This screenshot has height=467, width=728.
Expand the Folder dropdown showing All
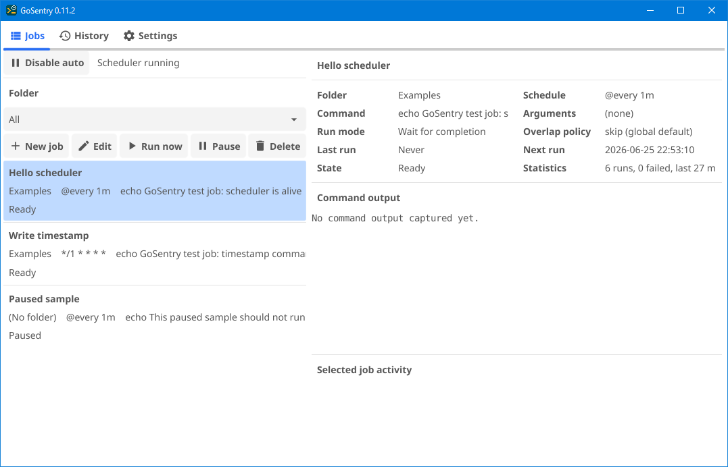click(155, 119)
